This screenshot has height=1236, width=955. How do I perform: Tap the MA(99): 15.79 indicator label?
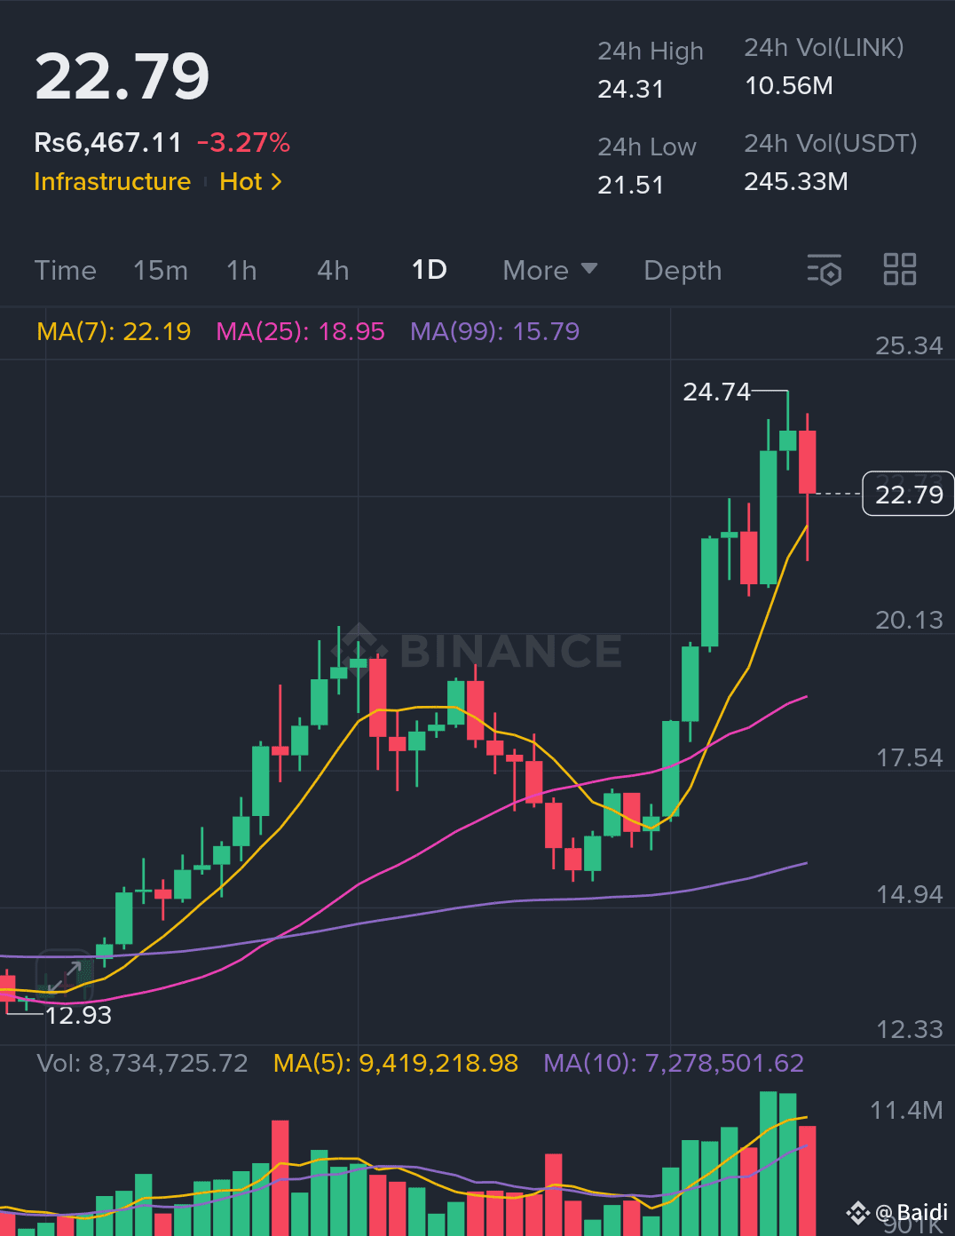494,331
